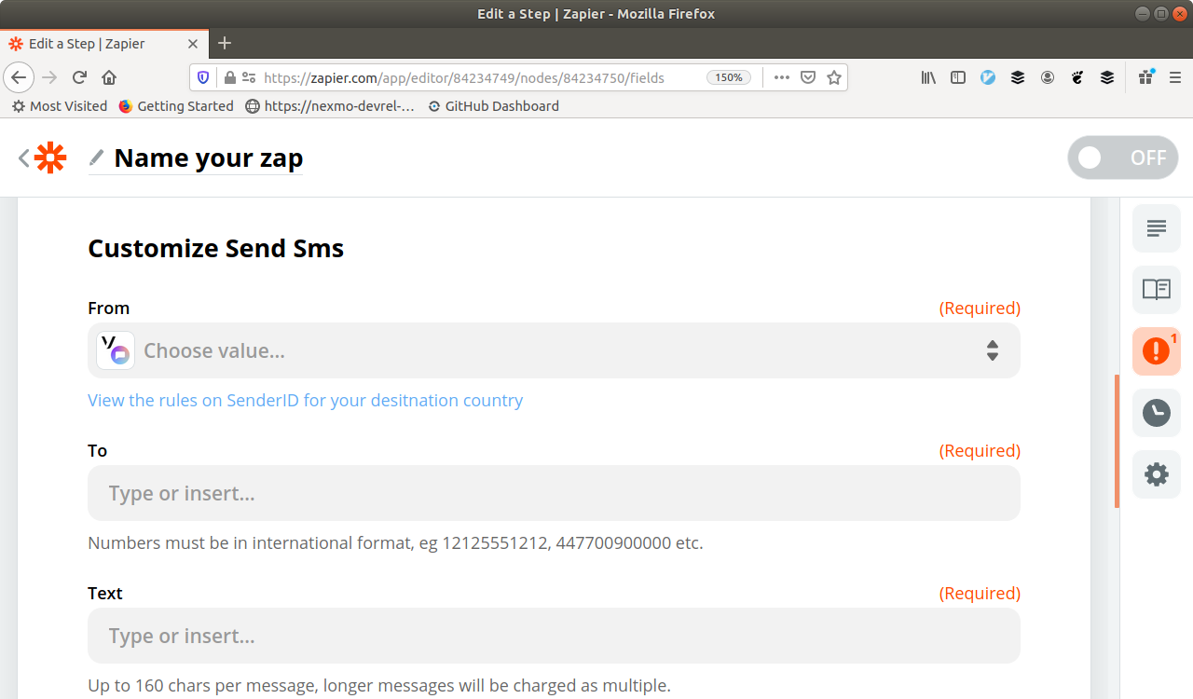Click the extensions gift icon with blue dot
The height and width of the screenshot is (699, 1193).
pos(1145,77)
